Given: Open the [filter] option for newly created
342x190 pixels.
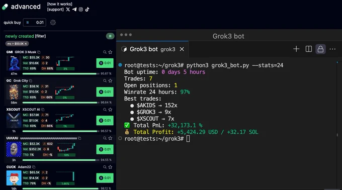Looking at the screenshot, I should point(40,36).
